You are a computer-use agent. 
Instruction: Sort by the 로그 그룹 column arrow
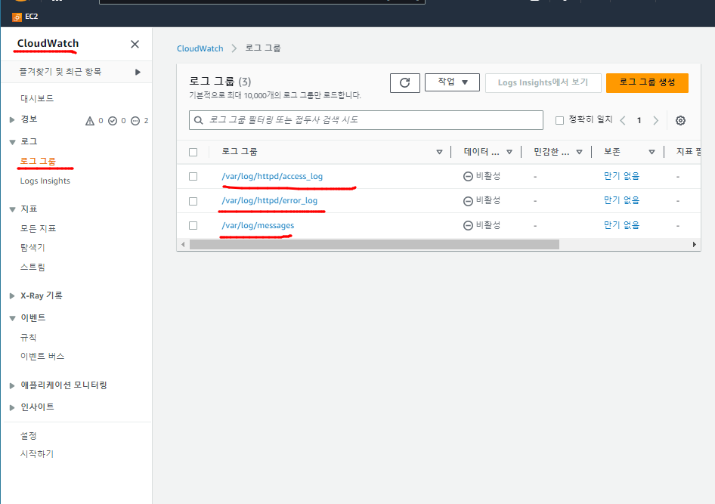point(440,152)
